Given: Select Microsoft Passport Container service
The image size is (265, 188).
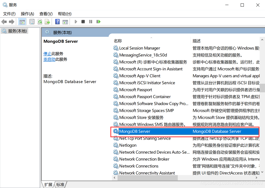Looking at the screenshot, I should [186, 97].
